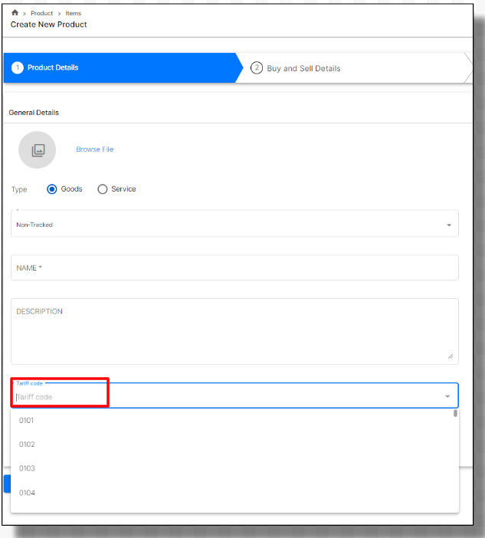Choose tariff code 0104

click(x=234, y=493)
